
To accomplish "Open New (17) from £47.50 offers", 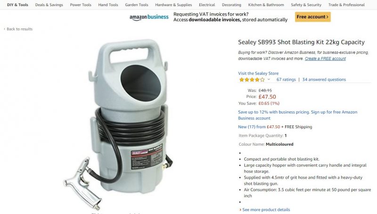I will pyautogui.click(x=259, y=127).
